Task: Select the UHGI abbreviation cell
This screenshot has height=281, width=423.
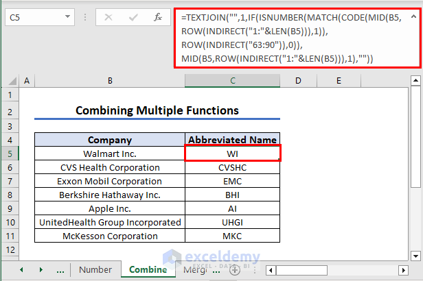Action: pos(233,222)
